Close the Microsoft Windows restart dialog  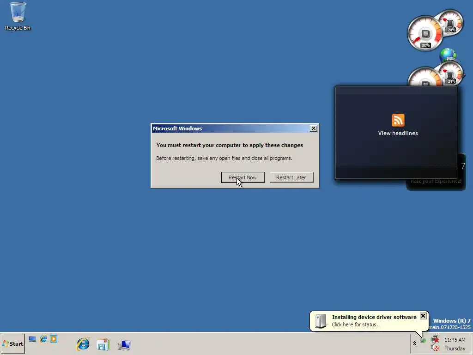coord(314,129)
